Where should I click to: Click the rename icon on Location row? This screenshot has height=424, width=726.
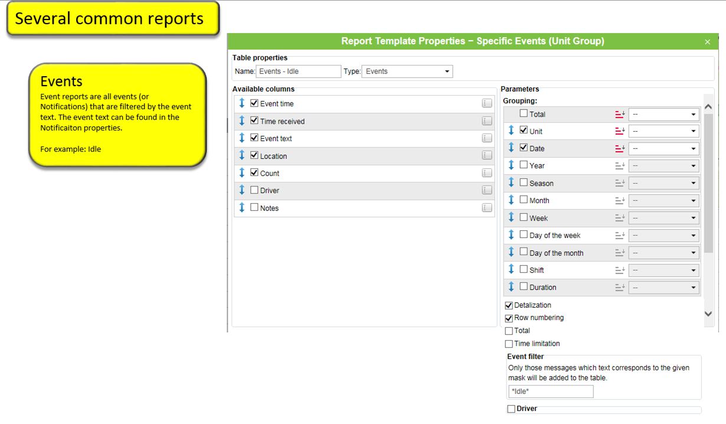pos(486,155)
